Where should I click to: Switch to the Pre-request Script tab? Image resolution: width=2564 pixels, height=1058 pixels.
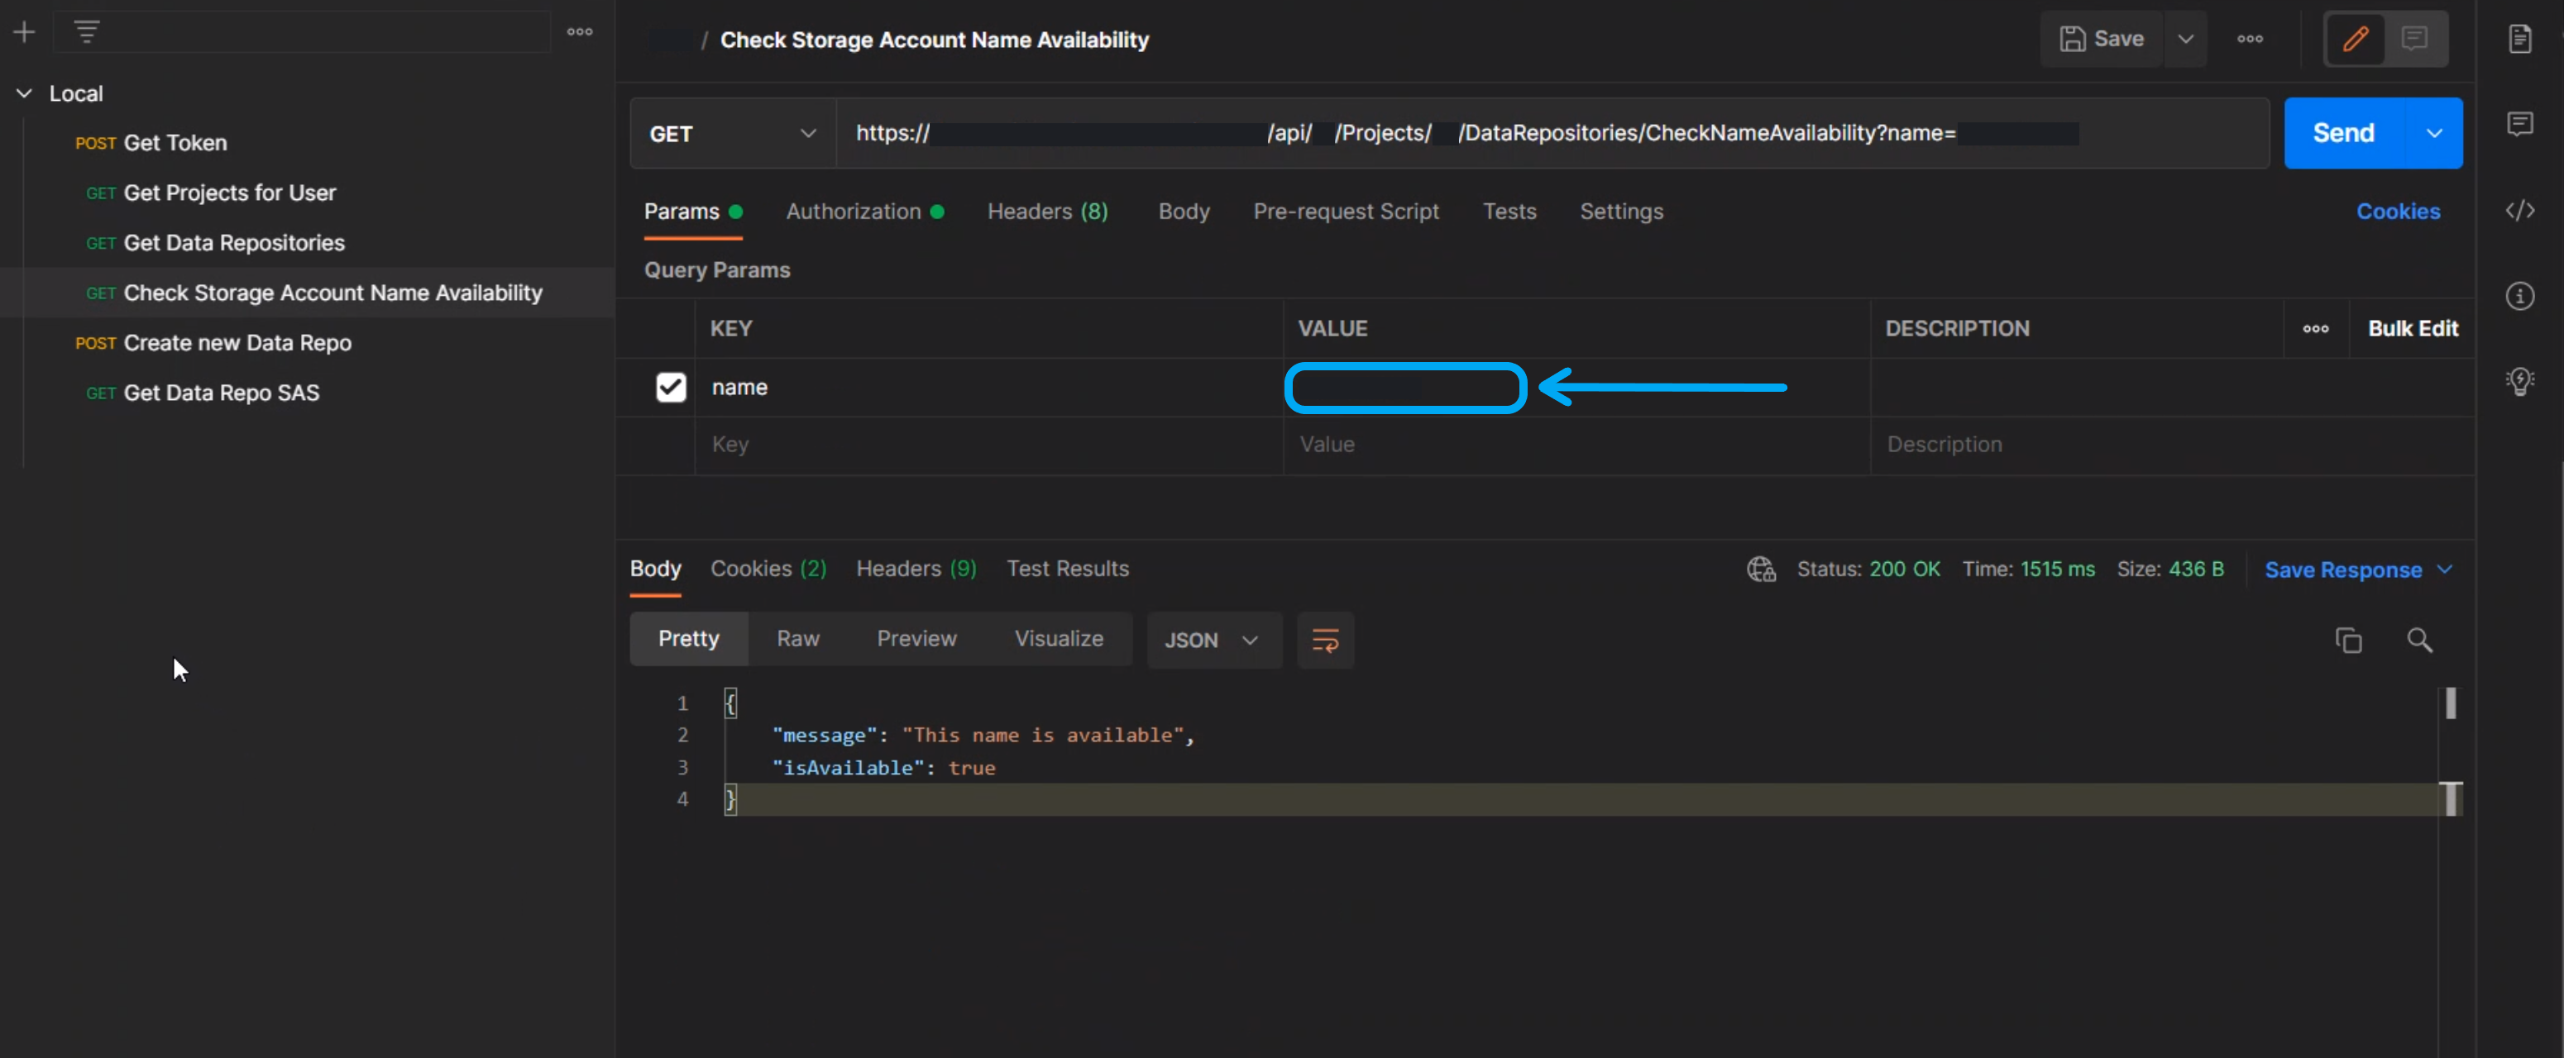coord(1346,211)
